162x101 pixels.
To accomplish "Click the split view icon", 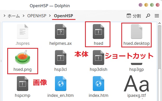I will click(x=129, y=16).
